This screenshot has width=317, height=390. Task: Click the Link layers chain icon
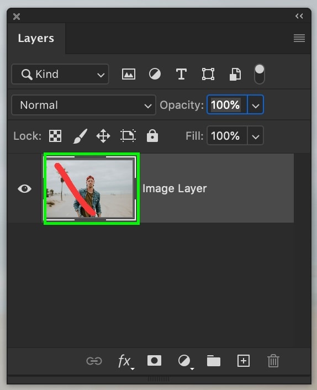pos(94,361)
